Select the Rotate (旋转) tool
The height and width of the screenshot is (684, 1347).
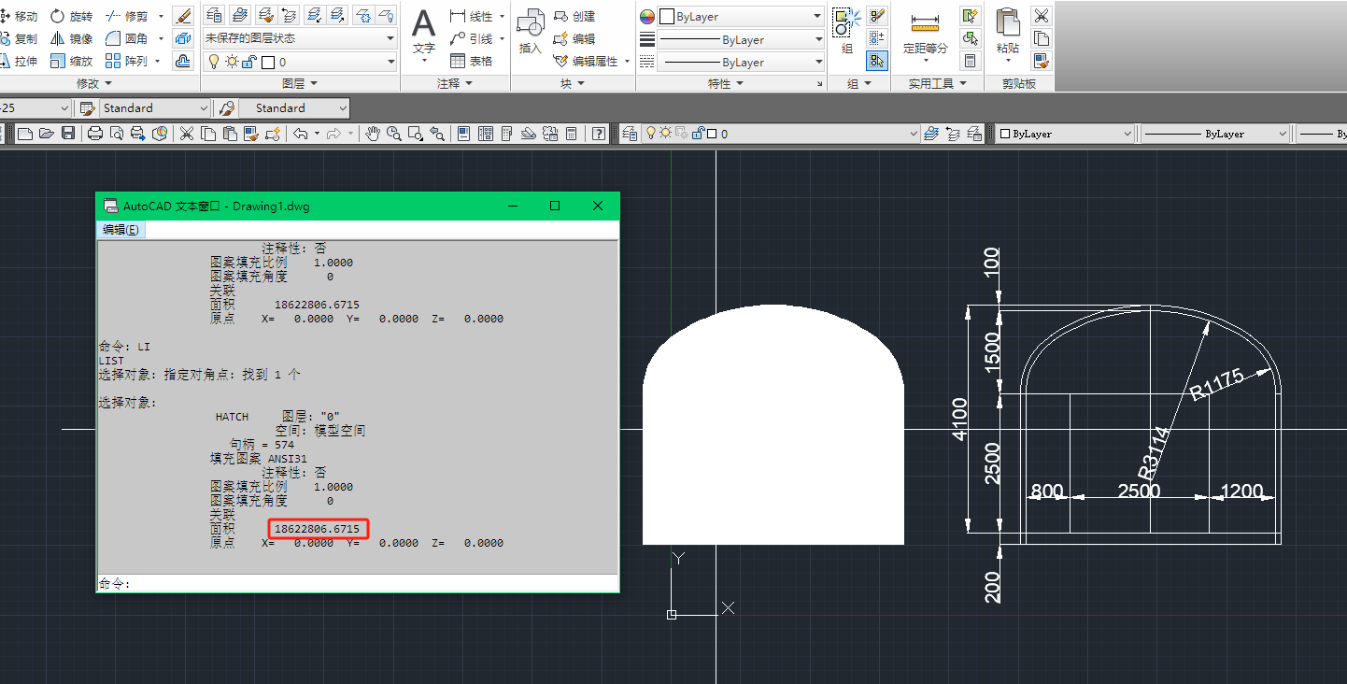click(72, 16)
